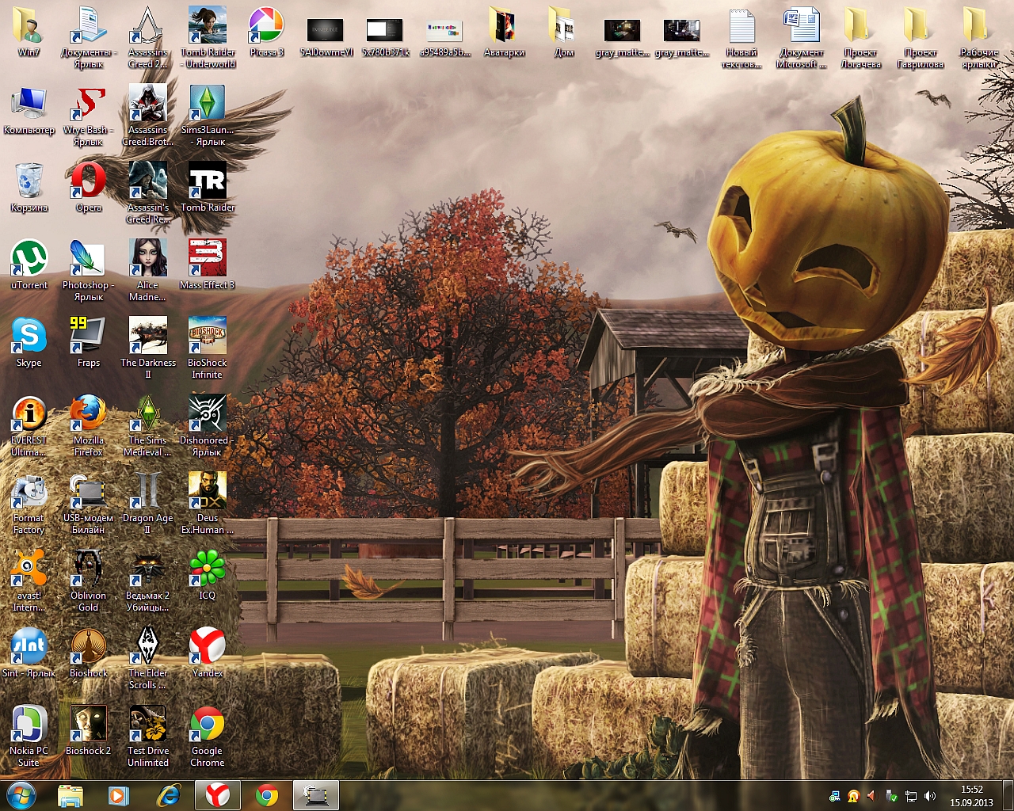Viewport: 1014px width, 811px height.
Task: Click the taskbar clock showing 15:52
Action: coord(971,796)
